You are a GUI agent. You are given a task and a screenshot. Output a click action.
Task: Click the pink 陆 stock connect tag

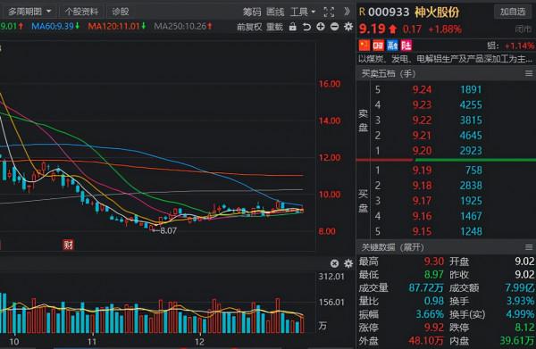coord(406,46)
